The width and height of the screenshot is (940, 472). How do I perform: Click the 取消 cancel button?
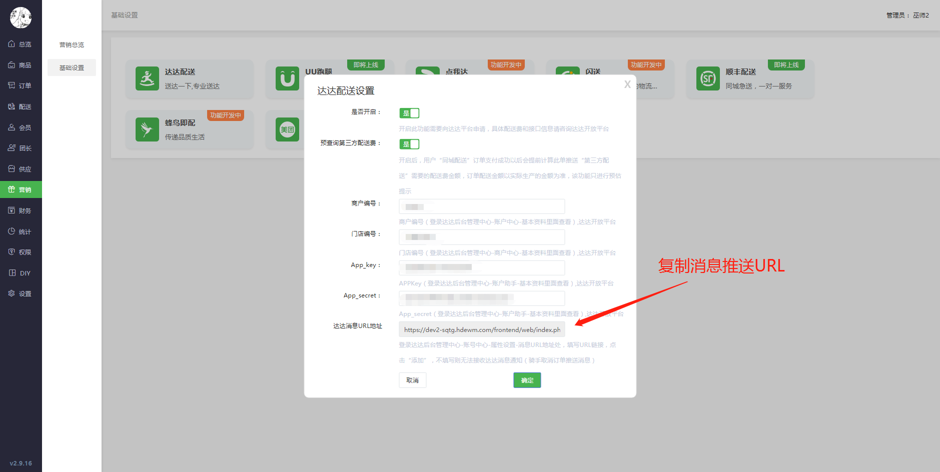pos(412,380)
